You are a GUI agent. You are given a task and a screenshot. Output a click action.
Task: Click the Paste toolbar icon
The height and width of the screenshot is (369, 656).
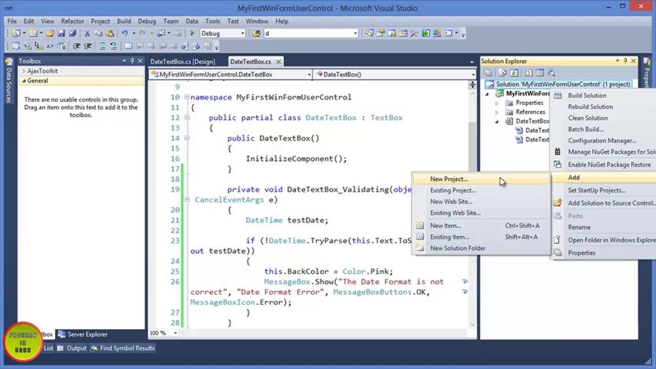point(110,33)
